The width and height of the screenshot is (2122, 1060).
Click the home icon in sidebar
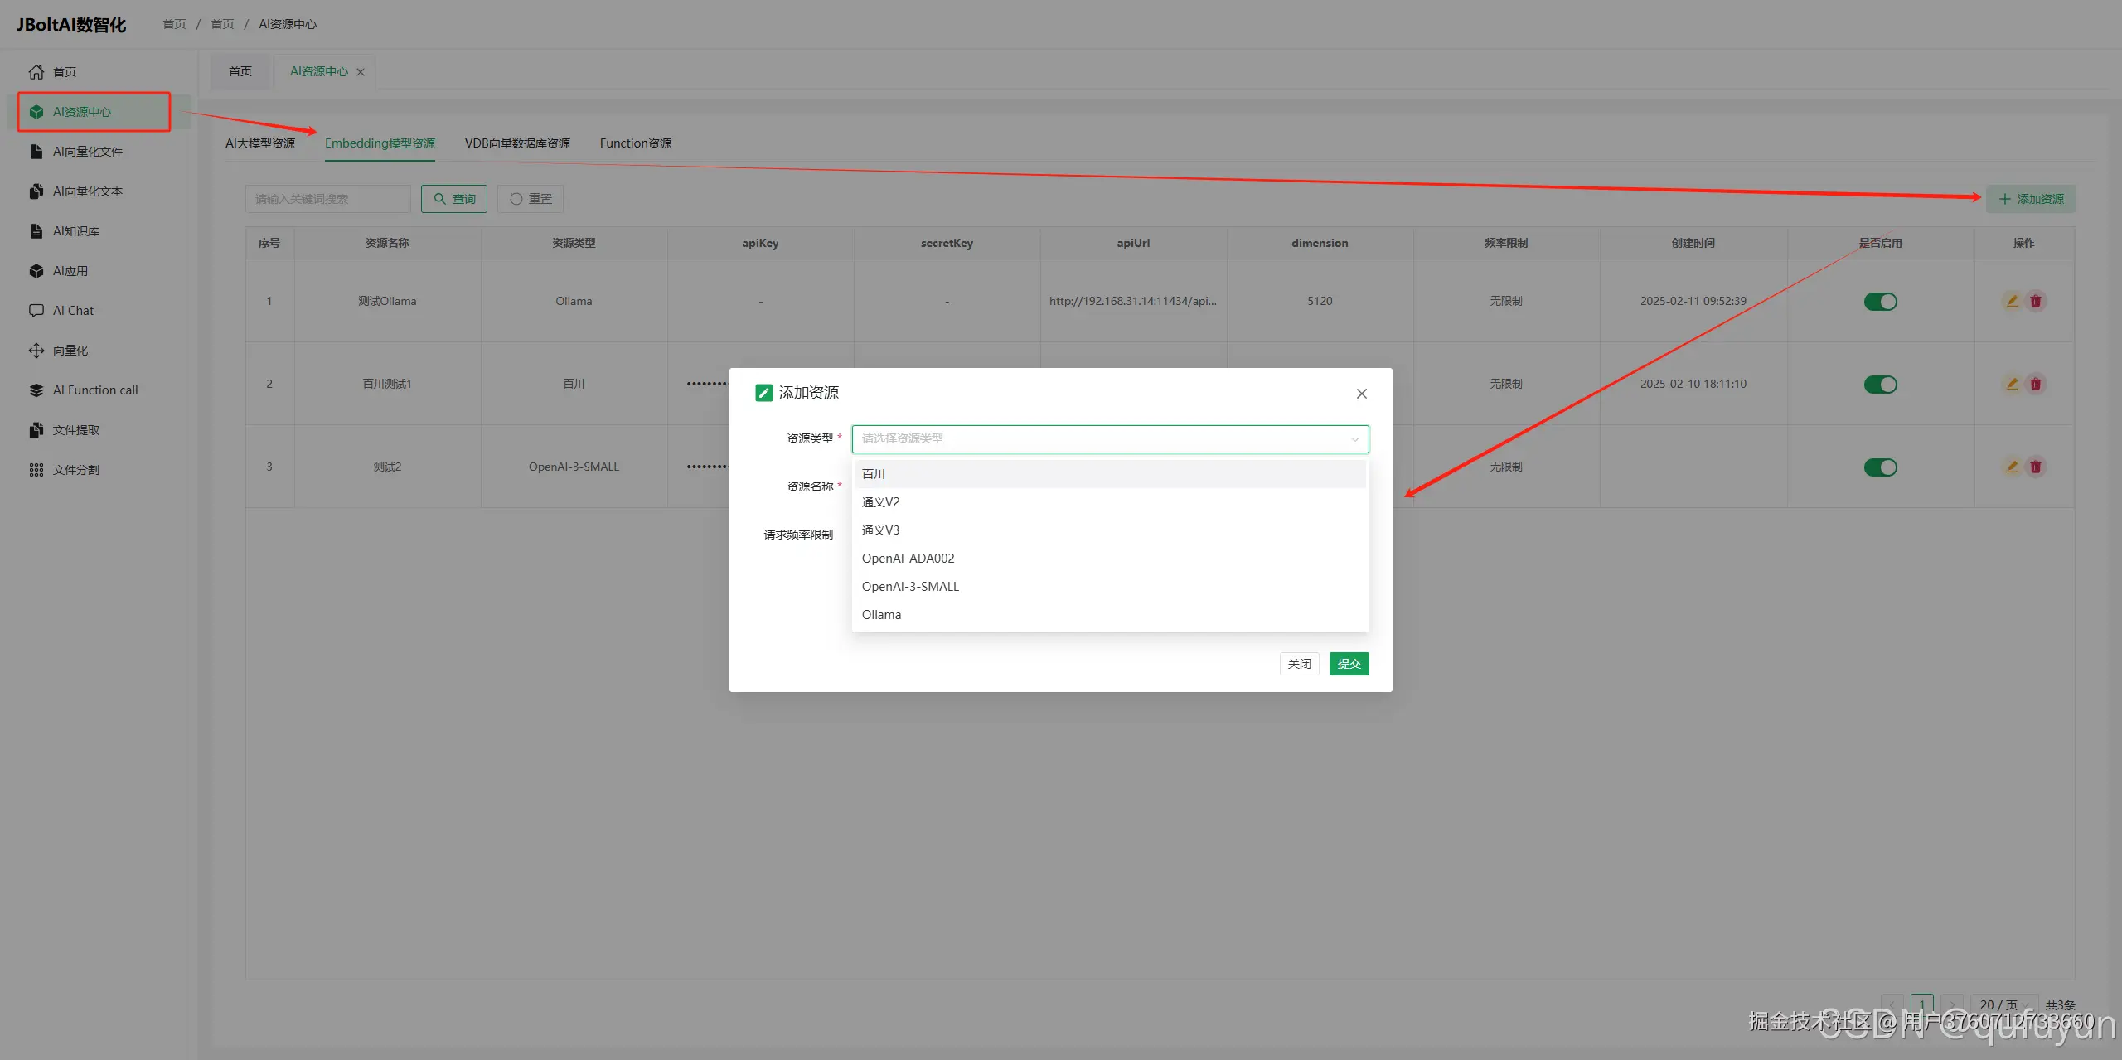point(36,72)
